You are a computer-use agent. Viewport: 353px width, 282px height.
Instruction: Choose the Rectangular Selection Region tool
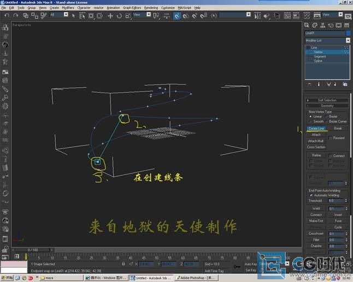click(x=91, y=15)
